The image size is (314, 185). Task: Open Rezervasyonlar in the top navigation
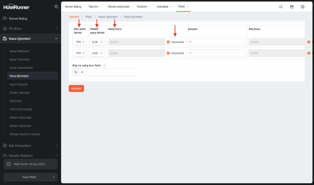pos(119,6)
